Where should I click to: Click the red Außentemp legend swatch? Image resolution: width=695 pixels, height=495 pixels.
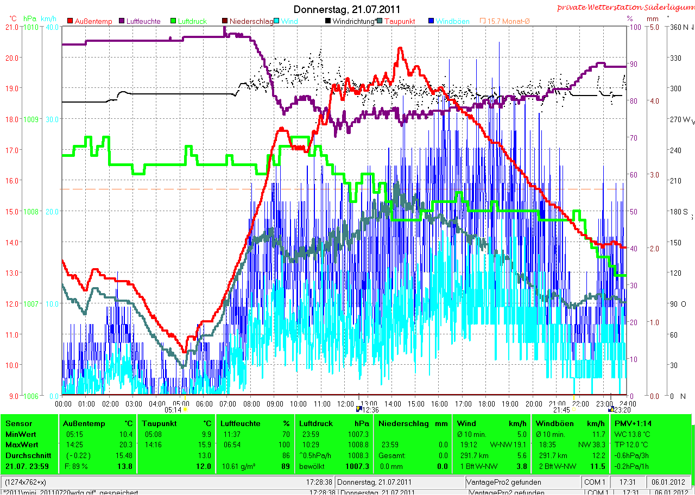click(x=70, y=21)
